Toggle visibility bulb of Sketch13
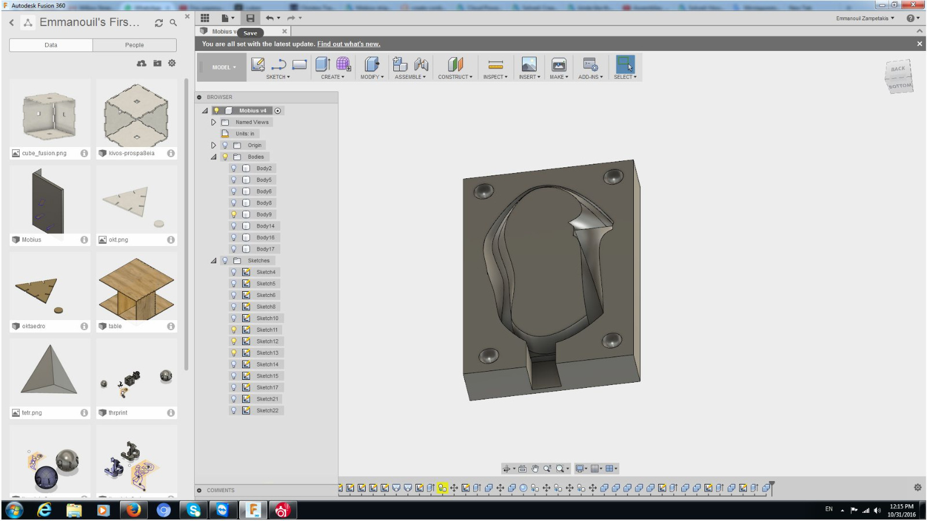 [x=234, y=353]
